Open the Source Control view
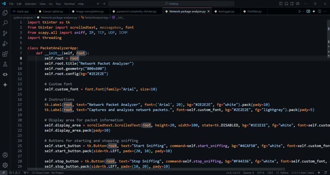This screenshot has width=330, height=175. [5, 33]
